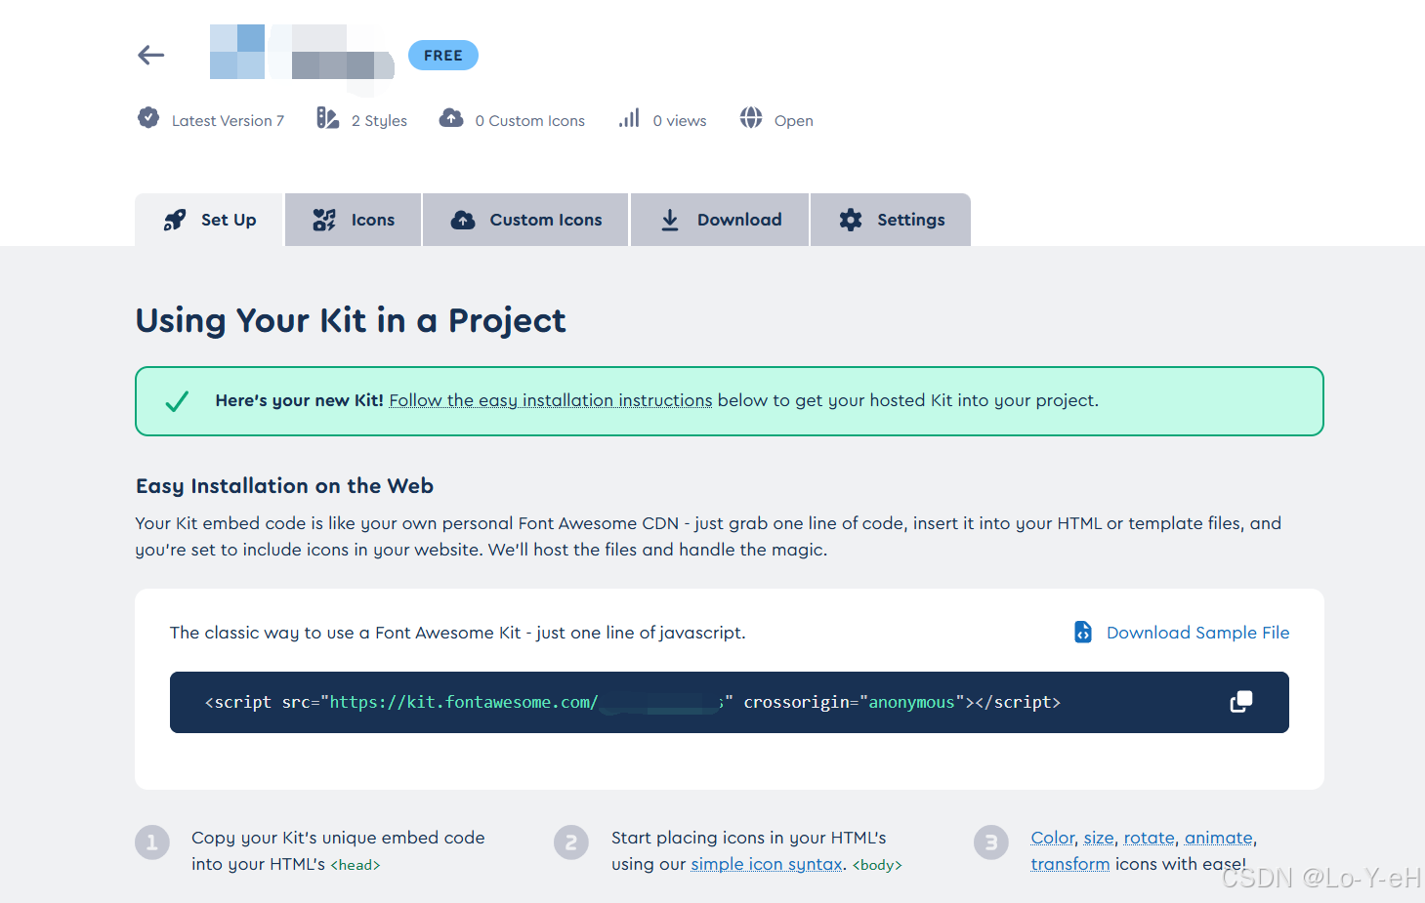Click the cloud icon on Custom Icons tab
Image resolution: width=1425 pixels, height=903 pixels.
463,220
